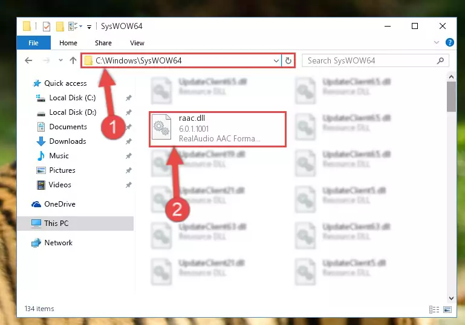Close the SysWOW64 window
Image resolution: width=465 pixels, height=325 pixels.
[x=443, y=26]
